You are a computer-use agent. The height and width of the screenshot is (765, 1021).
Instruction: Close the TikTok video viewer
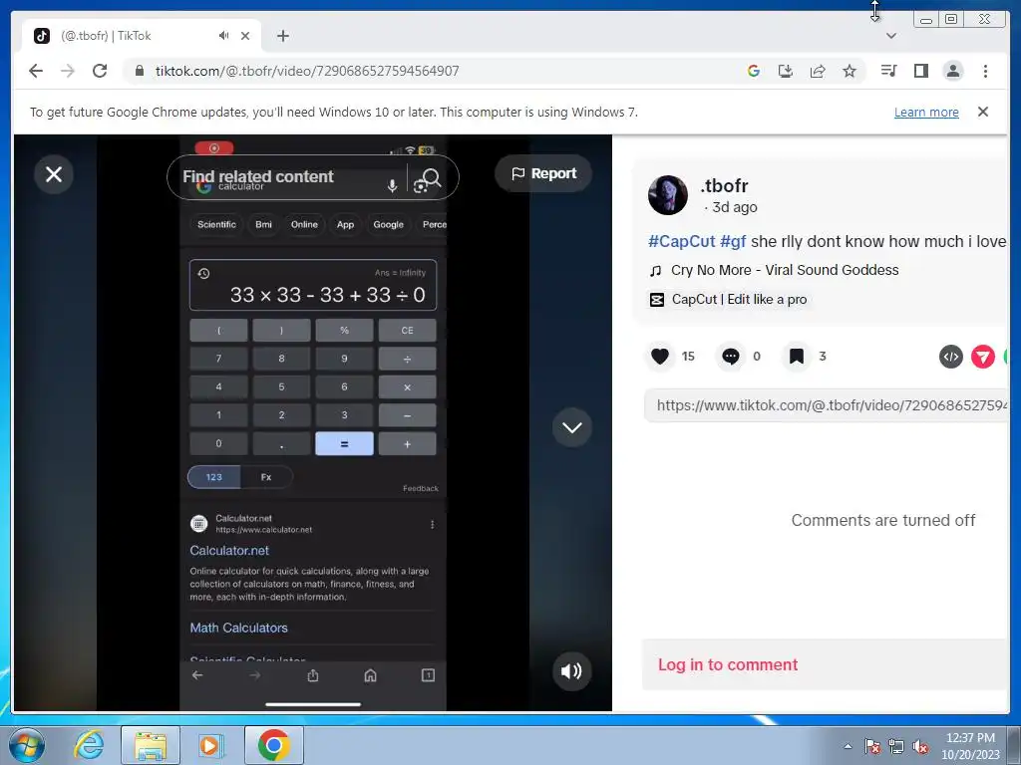(54, 173)
